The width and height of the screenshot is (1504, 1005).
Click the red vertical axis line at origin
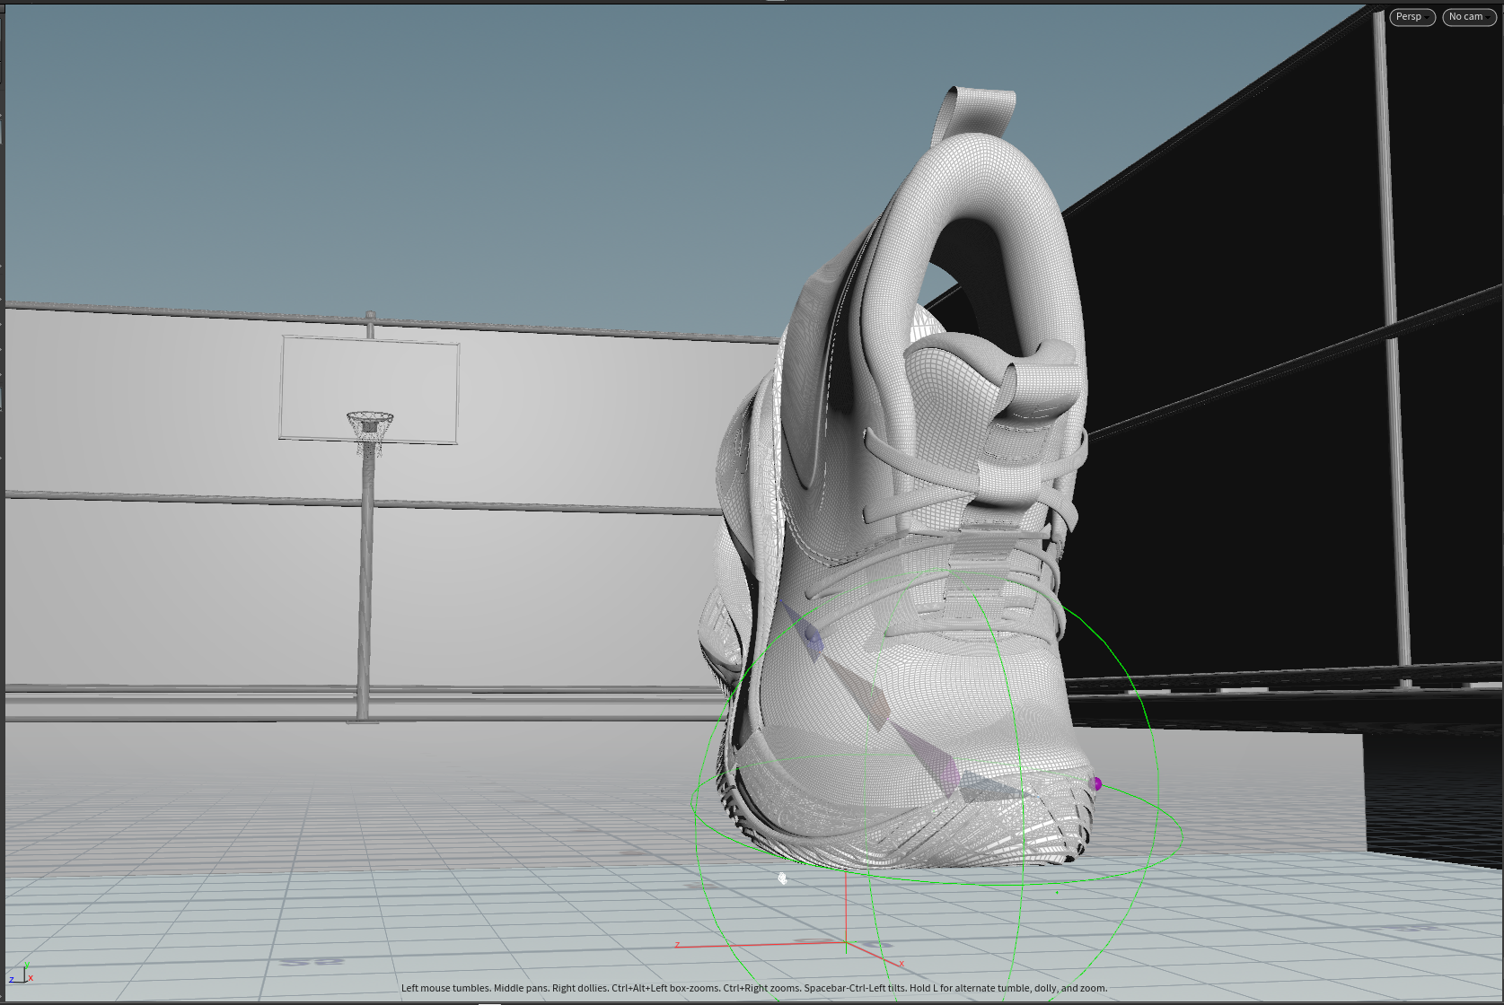pos(846,908)
